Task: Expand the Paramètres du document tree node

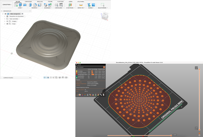Action: [x=5, y=16]
